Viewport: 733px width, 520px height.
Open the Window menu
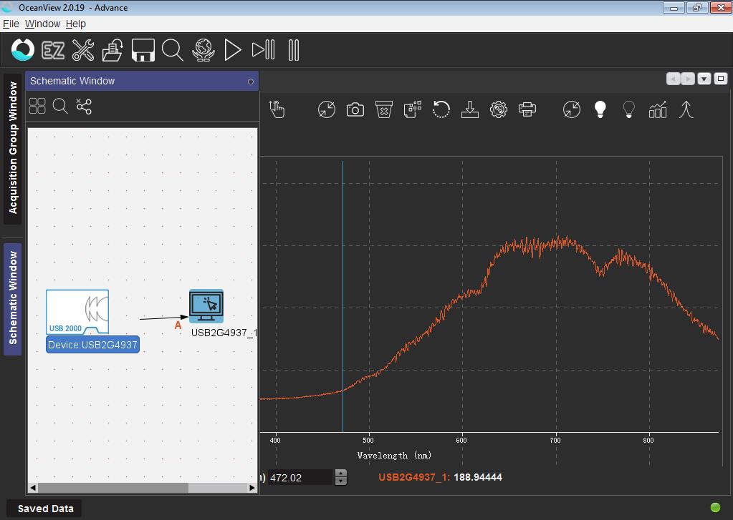click(42, 24)
